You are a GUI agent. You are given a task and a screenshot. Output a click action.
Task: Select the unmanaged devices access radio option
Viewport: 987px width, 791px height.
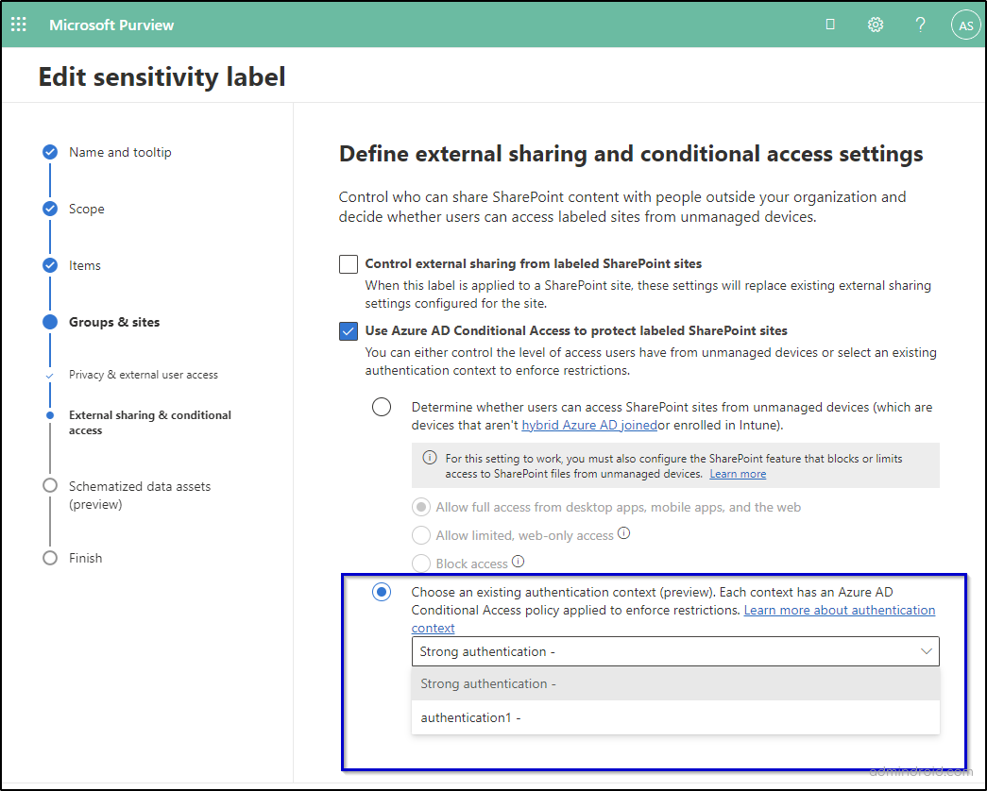pyautogui.click(x=382, y=407)
